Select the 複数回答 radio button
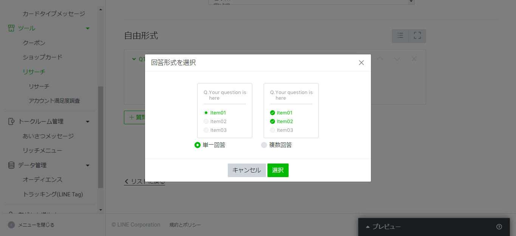This screenshot has width=516, height=236. [264, 145]
